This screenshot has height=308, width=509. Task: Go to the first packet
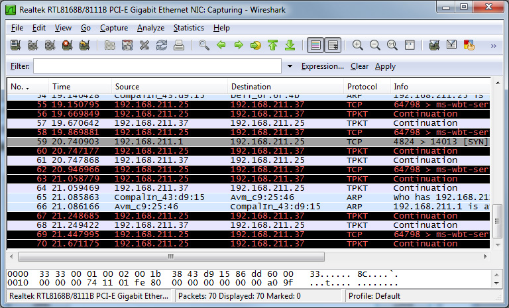coord(272,45)
